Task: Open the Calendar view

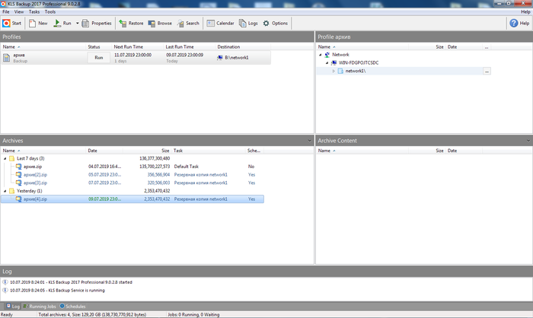Action: 220,24
